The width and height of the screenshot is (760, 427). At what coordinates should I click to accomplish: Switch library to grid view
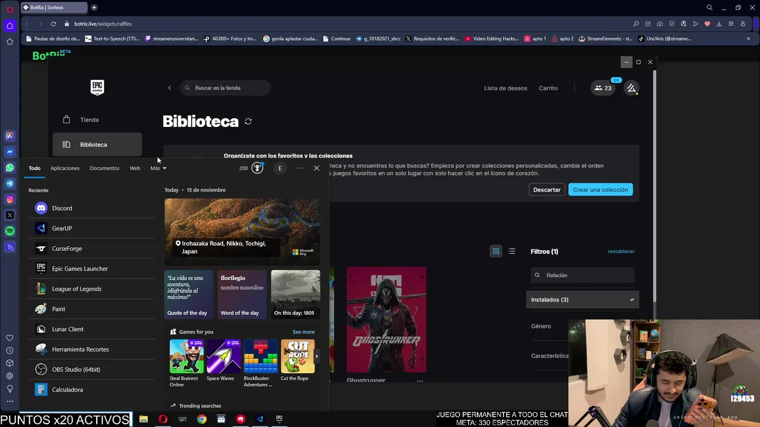pos(496,251)
